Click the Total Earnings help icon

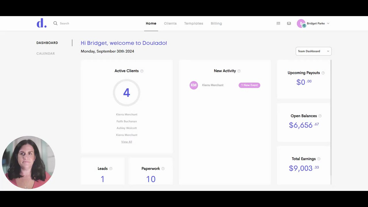click(x=319, y=159)
